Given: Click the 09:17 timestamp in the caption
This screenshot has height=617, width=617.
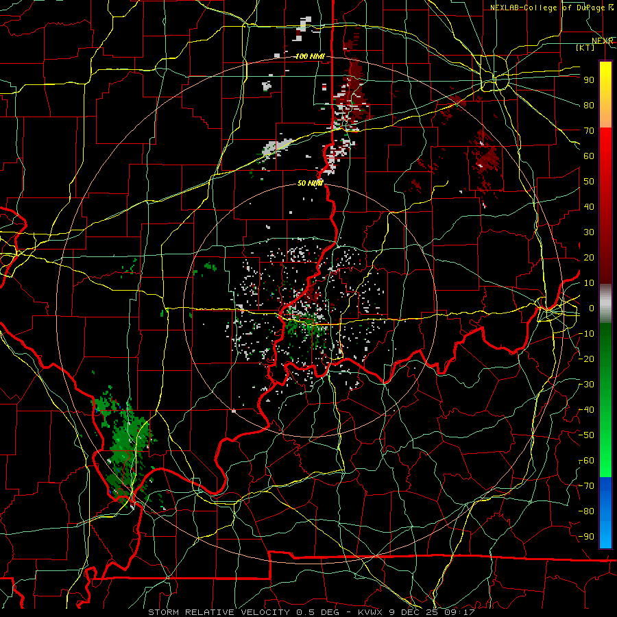Looking at the screenshot, I should click(459, 612).
